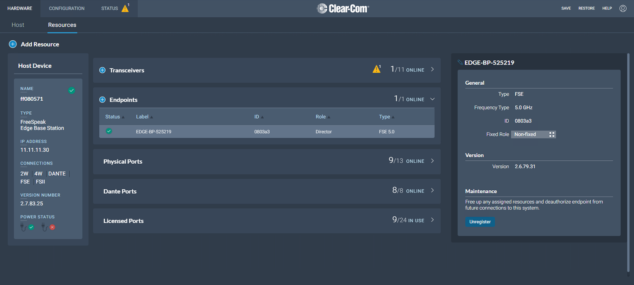Screen dimensions: 634x285
Task: Click the Transceivers heading
Action: pos(127,70)
